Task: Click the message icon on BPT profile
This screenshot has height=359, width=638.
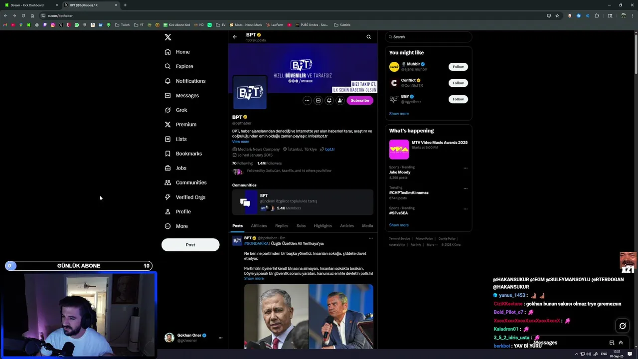Action: coord(318,100)
